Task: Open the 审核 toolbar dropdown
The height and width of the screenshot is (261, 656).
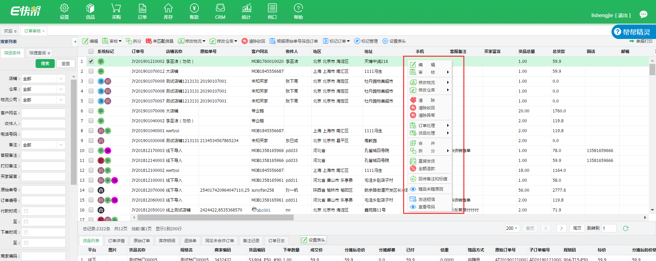Action: click(x=112, y=41)
